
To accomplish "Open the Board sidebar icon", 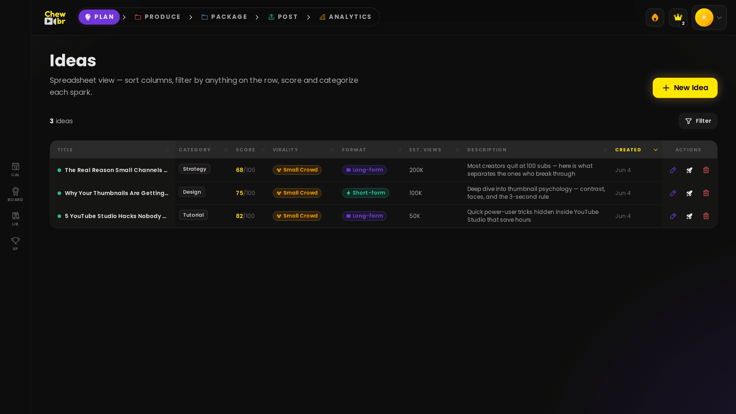I will 15,194.
